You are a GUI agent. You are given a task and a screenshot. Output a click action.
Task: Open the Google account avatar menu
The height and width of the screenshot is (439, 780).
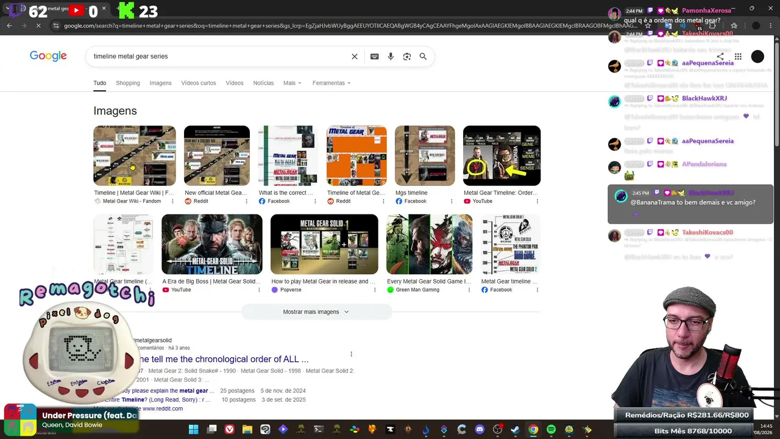(757, 56)
